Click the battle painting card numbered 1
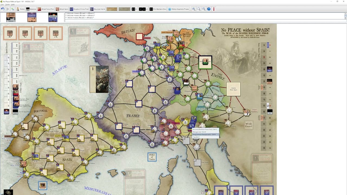 click(99, 79)
